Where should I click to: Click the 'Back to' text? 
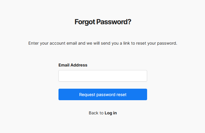point(96,113)
